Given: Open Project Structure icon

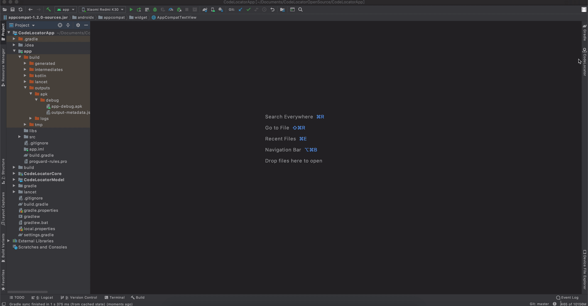Looking at the screenshot, I should 282,10.
